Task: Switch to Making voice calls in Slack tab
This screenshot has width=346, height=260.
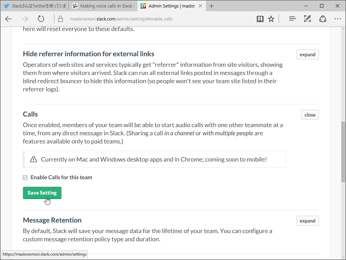Action: (103, 6)
